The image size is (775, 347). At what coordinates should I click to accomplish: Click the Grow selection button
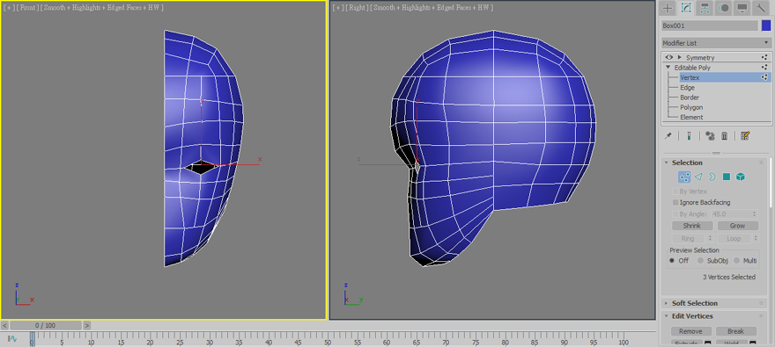pyautogui.click(x=737, y=226)
